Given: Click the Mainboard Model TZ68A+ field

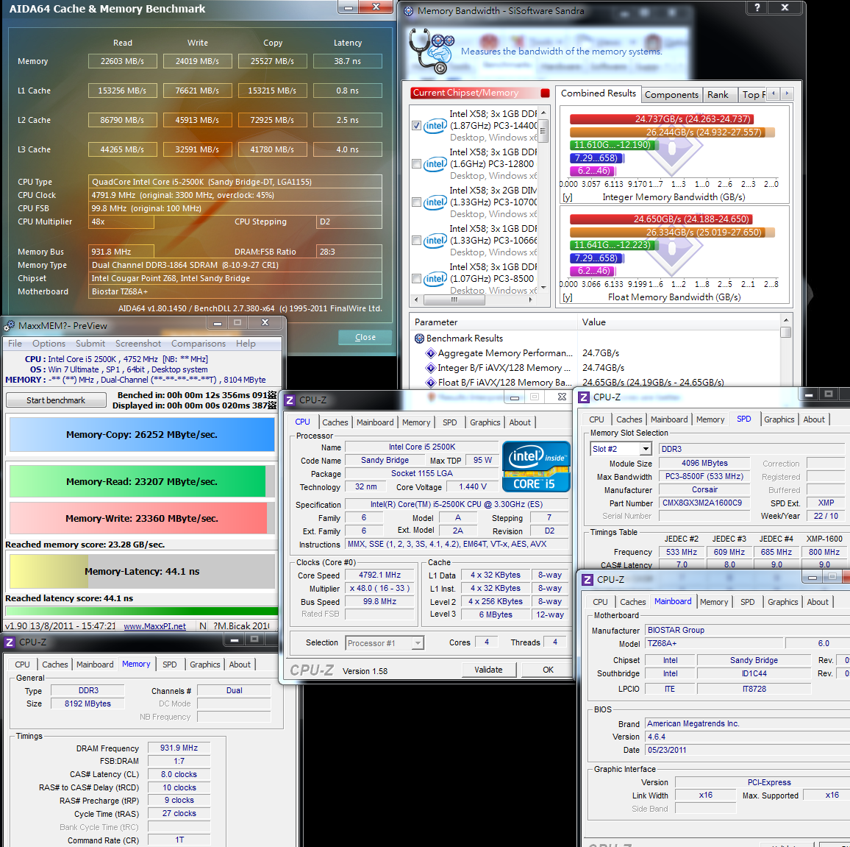Looking at the screenshot, I should click(715, 643).
